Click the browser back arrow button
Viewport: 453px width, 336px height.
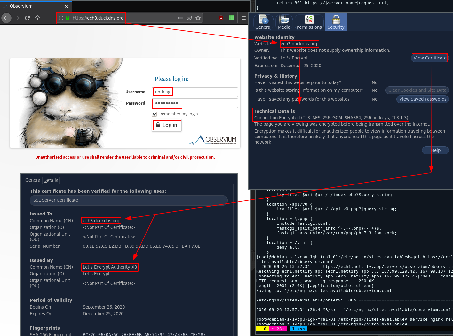tap(6, 18)
